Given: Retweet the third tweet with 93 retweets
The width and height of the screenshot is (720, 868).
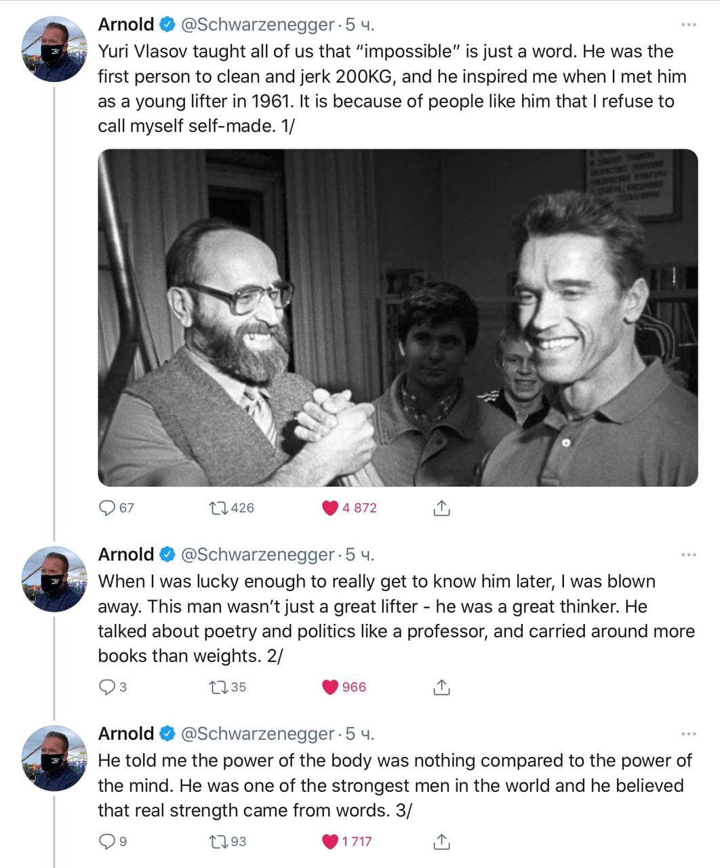Looking at the screenshot, I should click(219, 842).
